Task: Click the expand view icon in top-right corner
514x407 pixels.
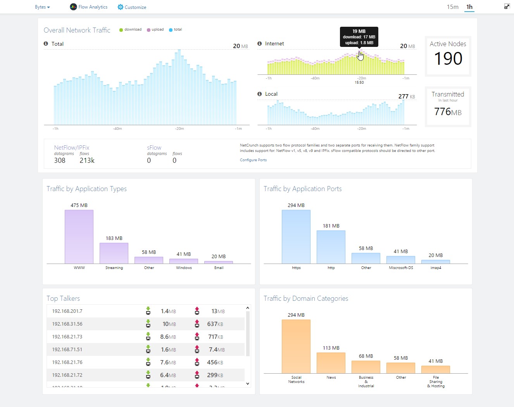Action: (507, 6)
